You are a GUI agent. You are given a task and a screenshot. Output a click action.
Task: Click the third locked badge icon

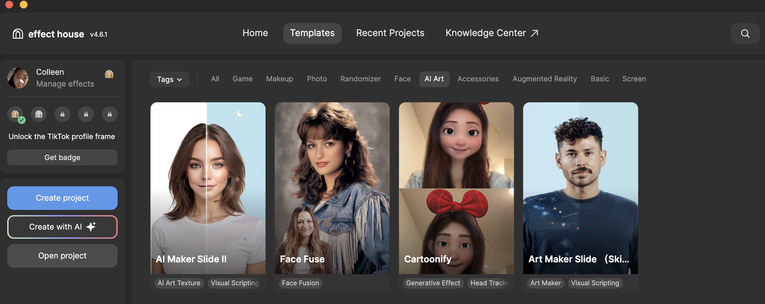click(x=62, y=114)
